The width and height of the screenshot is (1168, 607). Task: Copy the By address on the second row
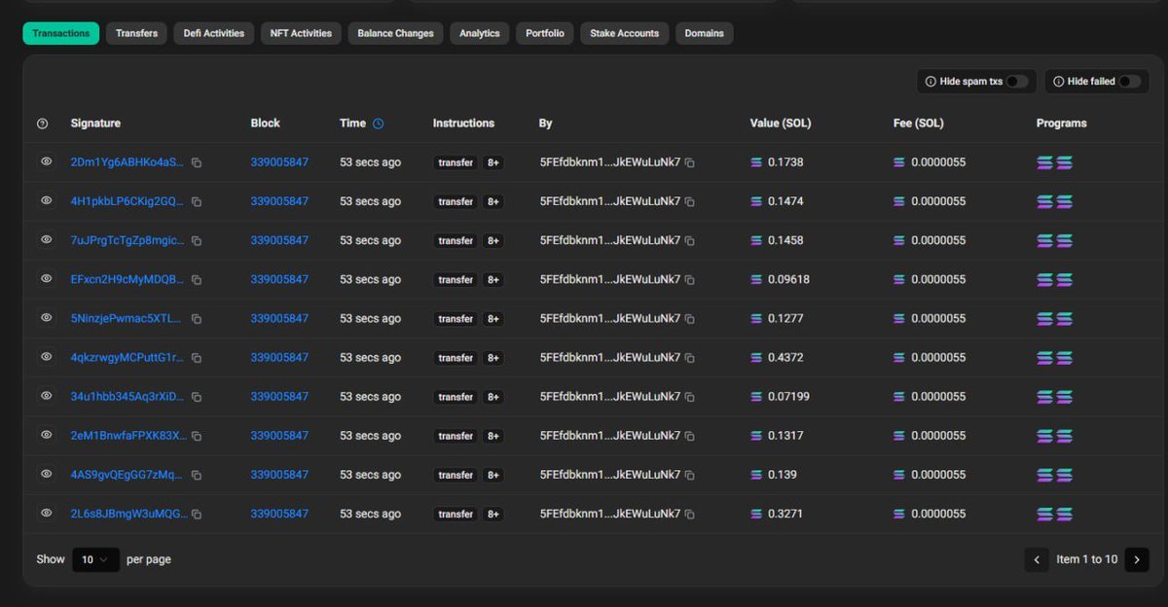coord(690,201)
